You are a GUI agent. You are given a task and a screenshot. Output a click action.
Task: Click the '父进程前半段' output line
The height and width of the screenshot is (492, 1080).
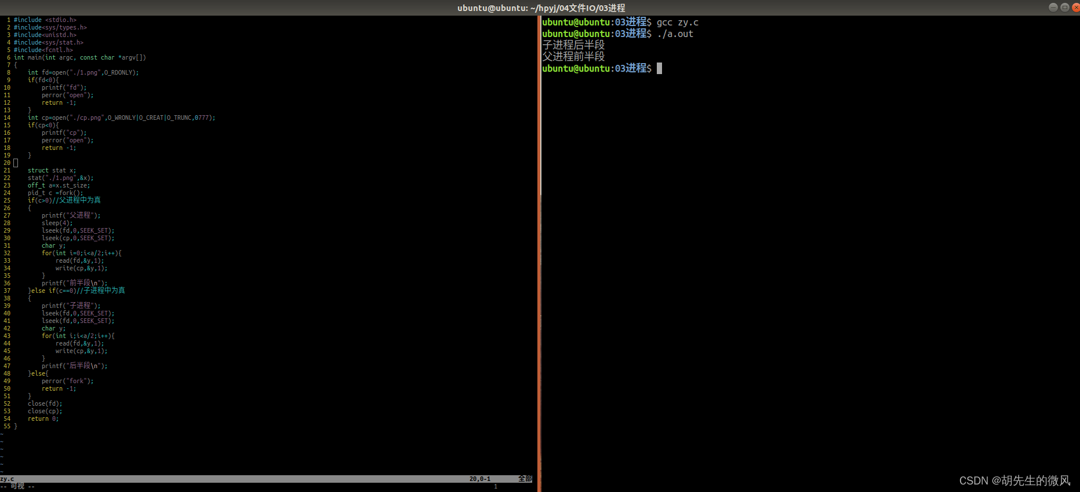tap(573, 57)
